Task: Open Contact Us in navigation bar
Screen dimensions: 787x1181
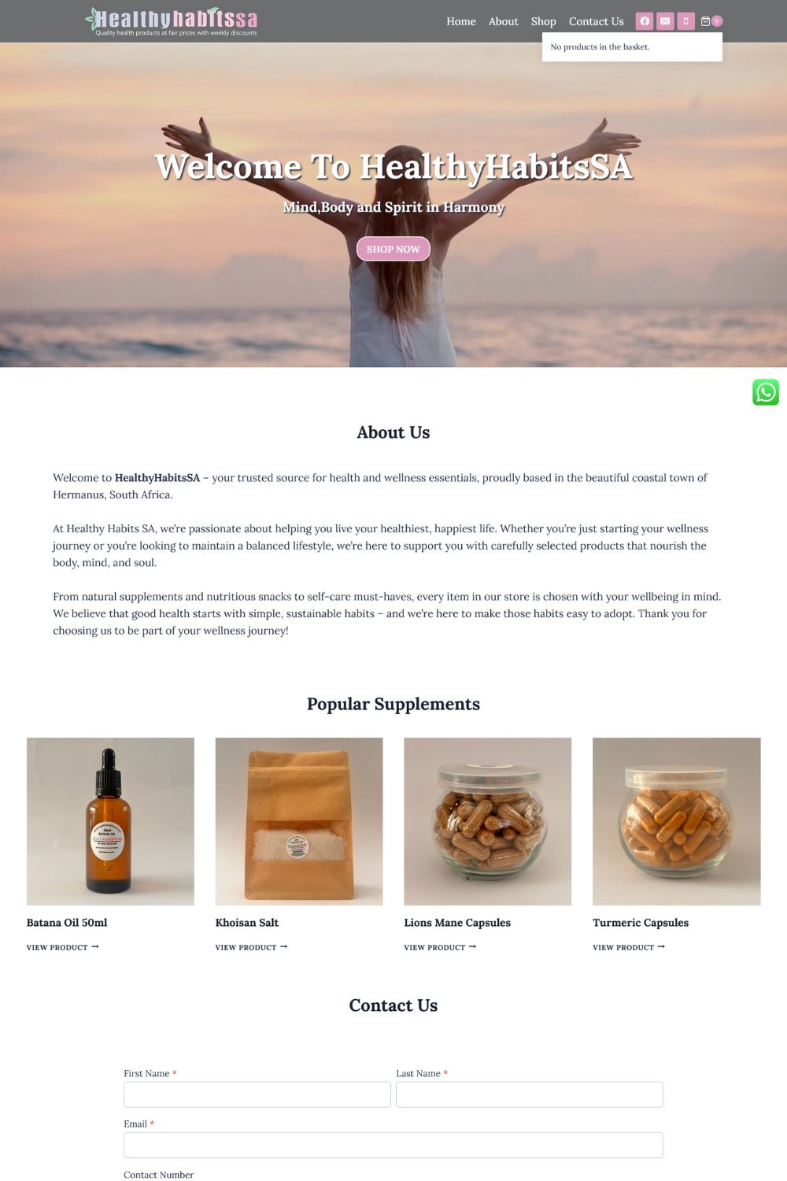Action: click(596, 21)
